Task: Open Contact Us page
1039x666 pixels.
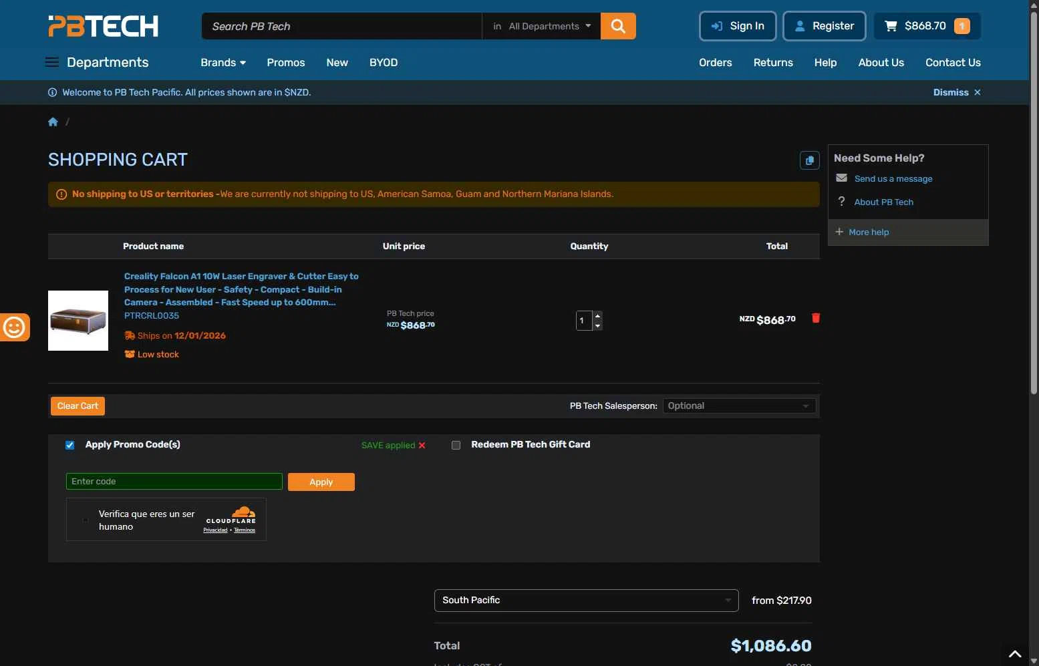Action: (953, 62)
